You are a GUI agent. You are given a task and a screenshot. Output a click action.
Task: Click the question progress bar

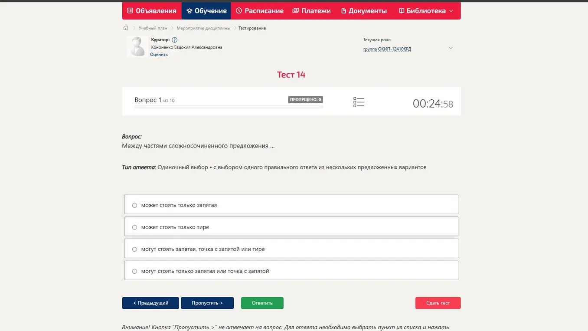(x=229, y=107)
